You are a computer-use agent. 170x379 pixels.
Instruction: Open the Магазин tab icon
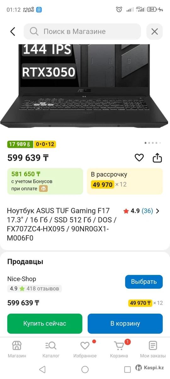pos(17,346)
